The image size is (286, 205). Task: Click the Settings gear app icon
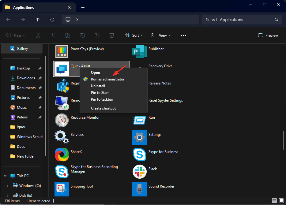140,137
